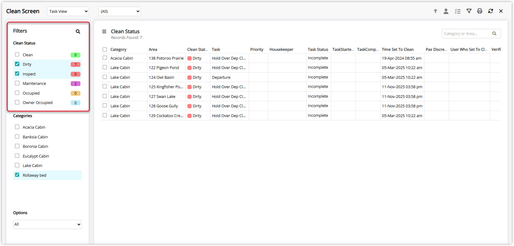The width and height of the screenshot is (514, 246).
Task: Click the Departure task cell
Action: click(229, 77)
